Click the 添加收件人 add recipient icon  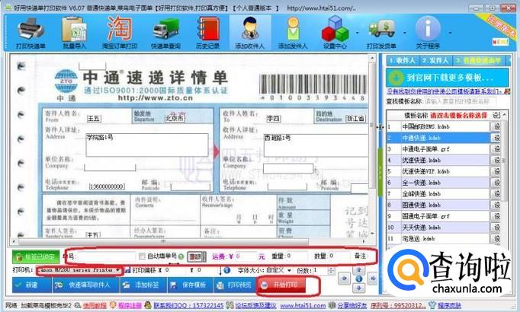pos(250,33)
